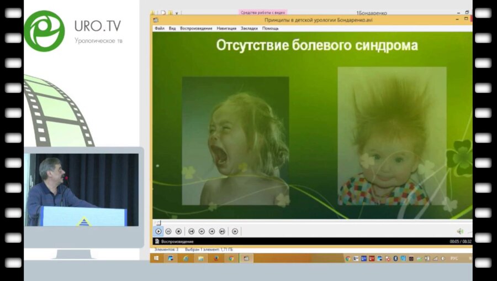Pause the video with the Pause button
This screenshot has height=281, width=497.
point(168,231)
